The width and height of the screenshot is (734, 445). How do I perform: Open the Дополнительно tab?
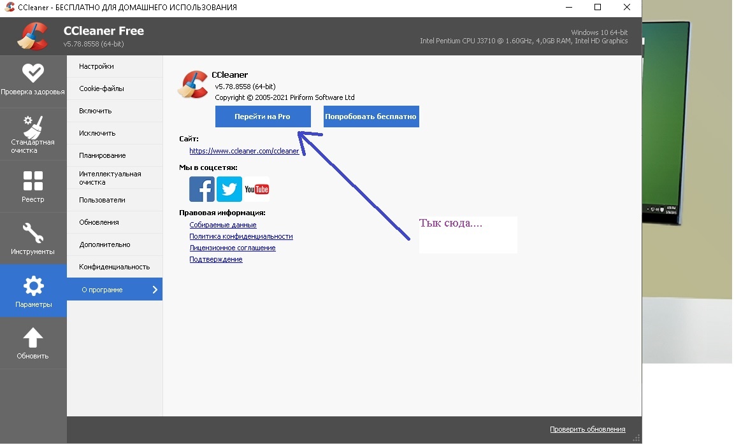pyautogui.click(x=115, y=244)
